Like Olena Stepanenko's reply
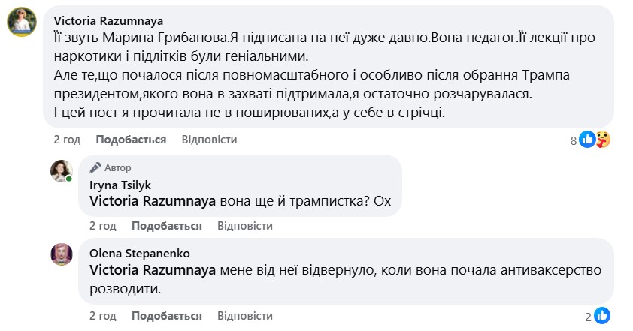The image size is (633, 331). coord(166,315)
